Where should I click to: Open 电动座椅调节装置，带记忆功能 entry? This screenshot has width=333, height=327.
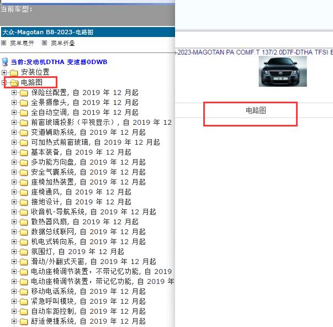(103, 282)
